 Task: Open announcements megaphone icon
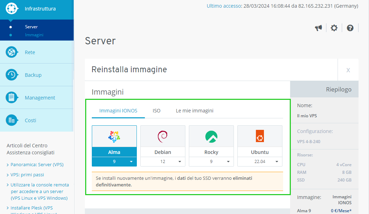318,28
